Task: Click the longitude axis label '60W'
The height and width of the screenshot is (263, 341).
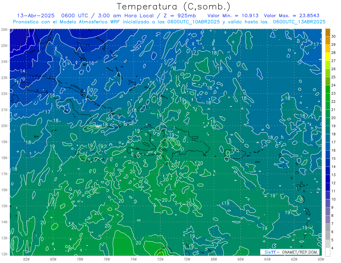Action: [x=321, y=259]
